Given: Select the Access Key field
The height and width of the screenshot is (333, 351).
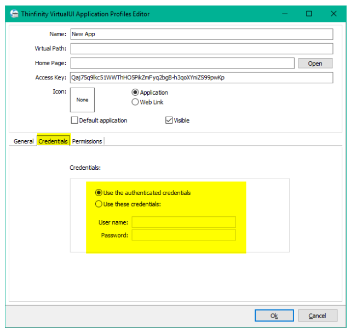Looking at the screenshot, I should coord(202,77).
